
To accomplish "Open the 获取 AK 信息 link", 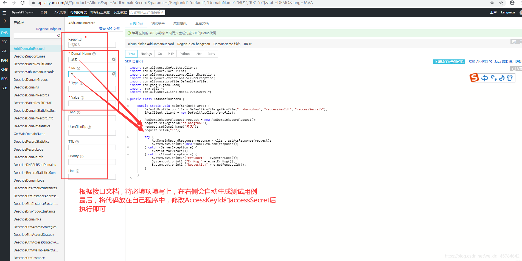I will [480, 62].
